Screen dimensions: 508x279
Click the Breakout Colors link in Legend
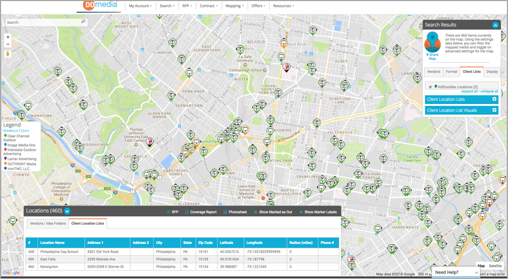click(16, 131)
